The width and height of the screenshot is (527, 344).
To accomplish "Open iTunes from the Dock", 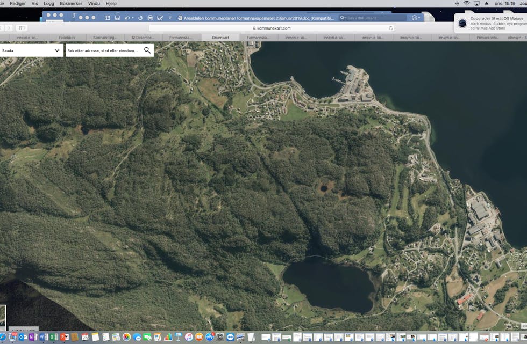I will 189,337.
